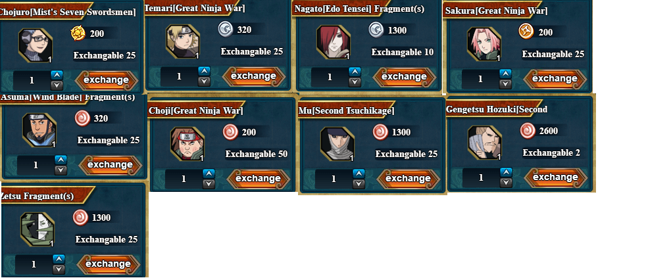Click the silver coin icon beside Temari's 320
671x278 pixels.
tap(225, 30)
